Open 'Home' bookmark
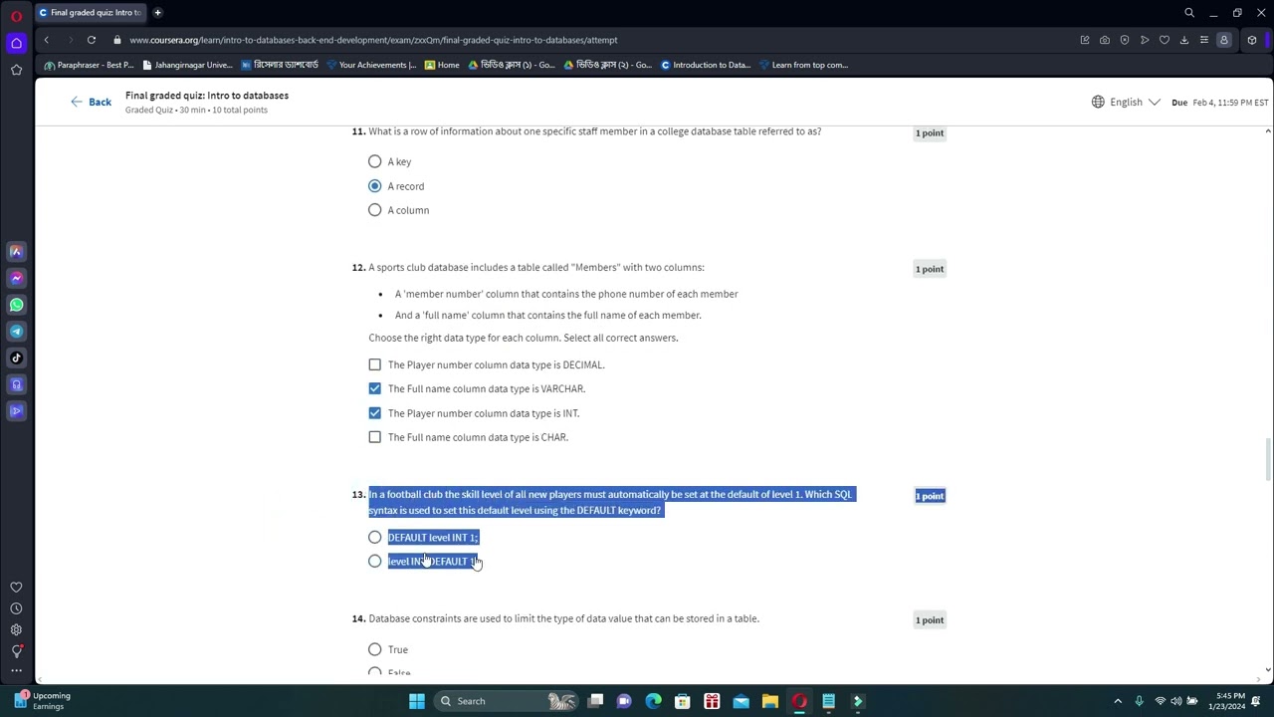Image resolution: width=1274 pixels, height=717 pixels. click(x=442, y=65)
